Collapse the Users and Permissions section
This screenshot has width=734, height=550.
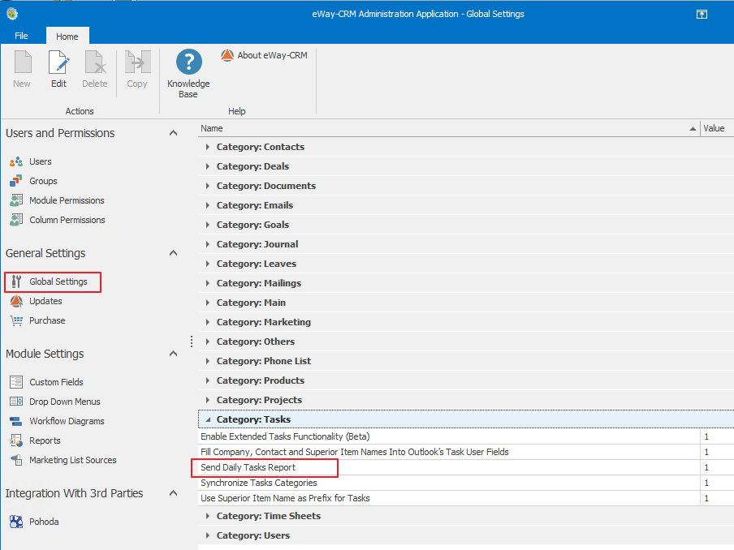(173, 133)
